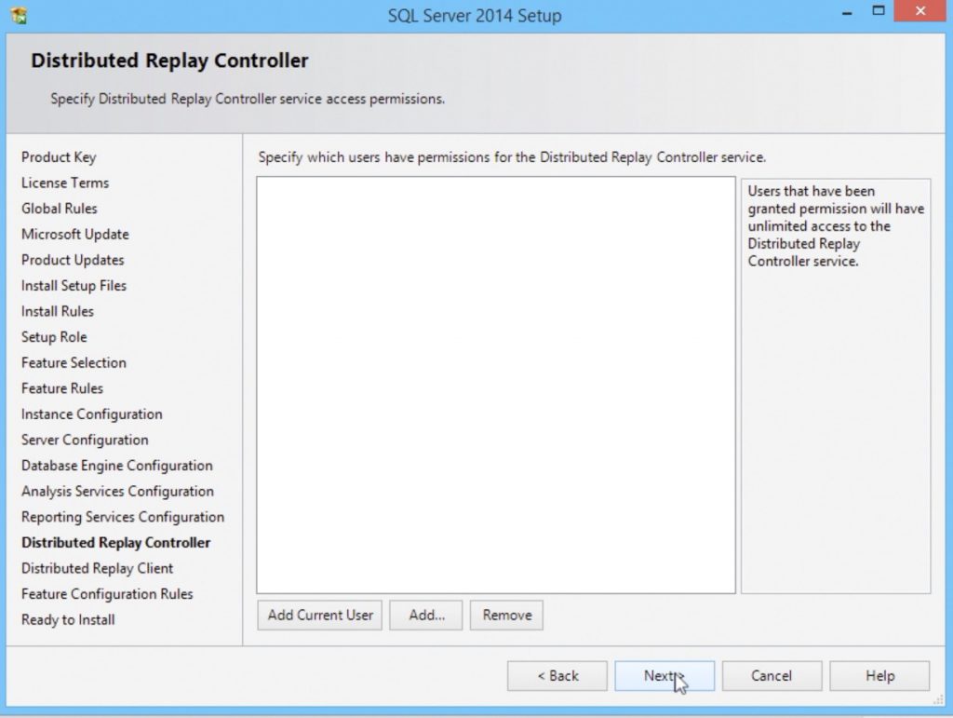Select the Ready to Install step
The width and height of the screenshot is (953, 718).
[x=68, y=620]
